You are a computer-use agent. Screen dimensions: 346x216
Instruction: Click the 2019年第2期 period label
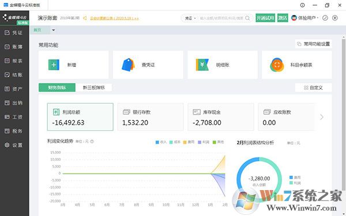pos(70,18)
